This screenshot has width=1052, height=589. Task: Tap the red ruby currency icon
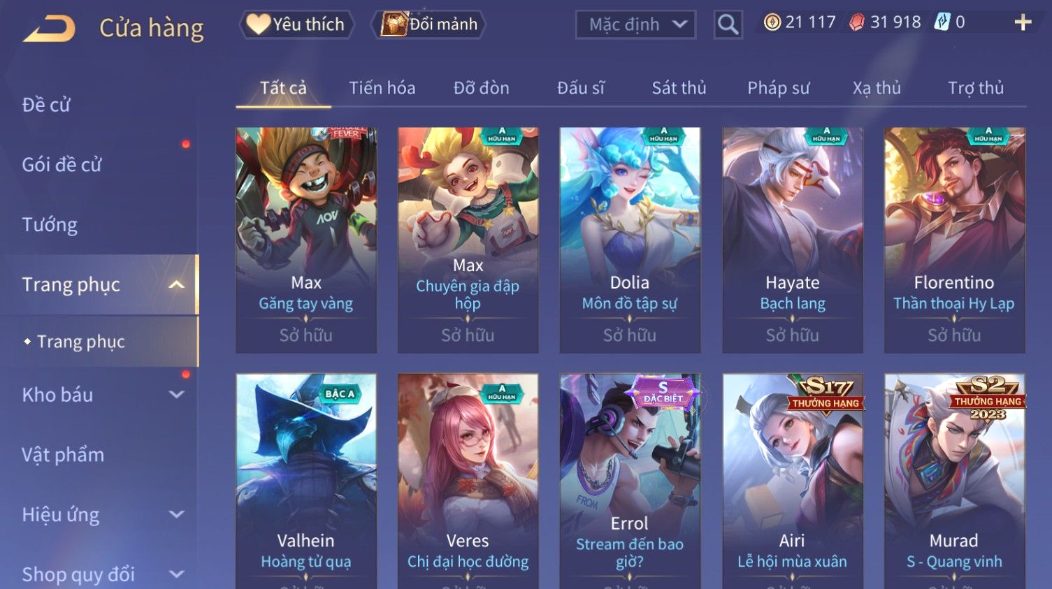coord(856,22)
